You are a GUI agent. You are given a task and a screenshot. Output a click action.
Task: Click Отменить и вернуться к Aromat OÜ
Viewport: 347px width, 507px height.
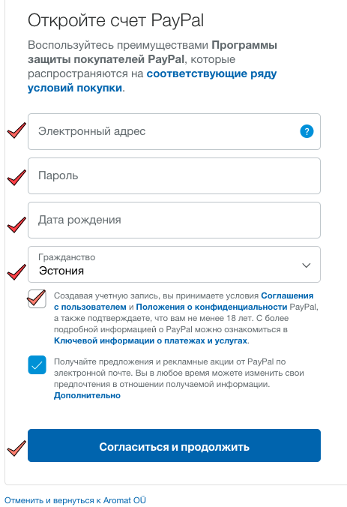tap(75, 500)
